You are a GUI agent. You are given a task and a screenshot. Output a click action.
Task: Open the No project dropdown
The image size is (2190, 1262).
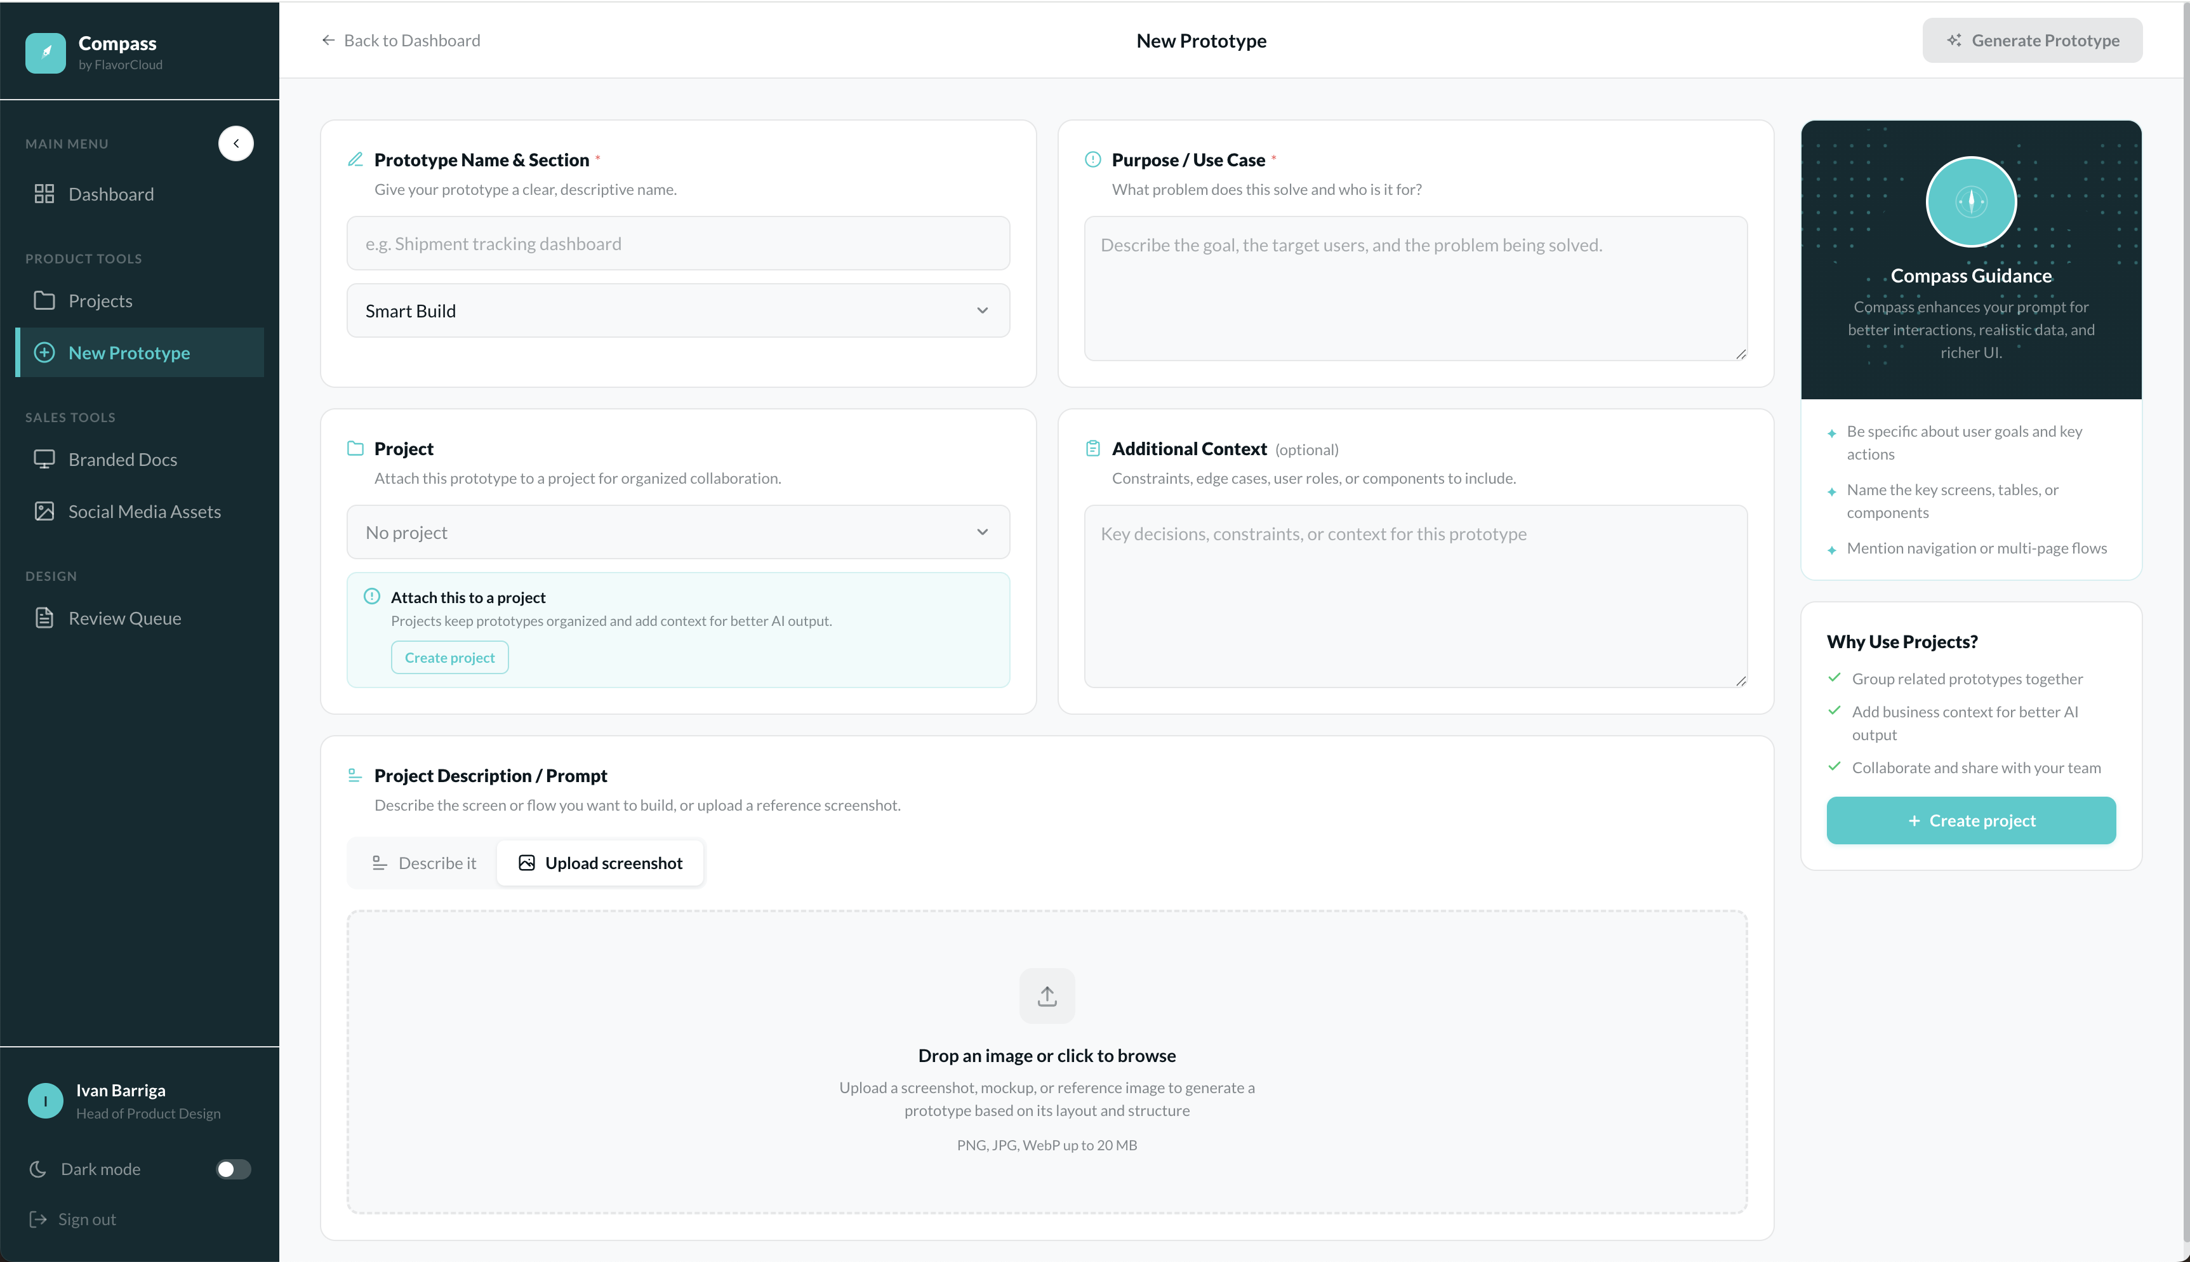(x=678, y=532)
